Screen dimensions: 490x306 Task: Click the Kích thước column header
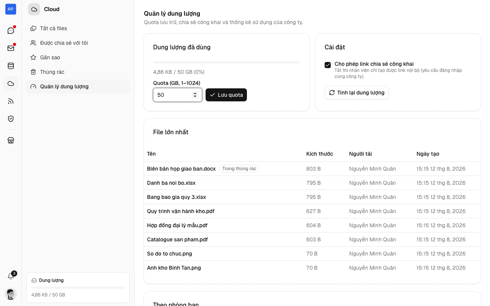pyautogui.click(x=320, y=154)
